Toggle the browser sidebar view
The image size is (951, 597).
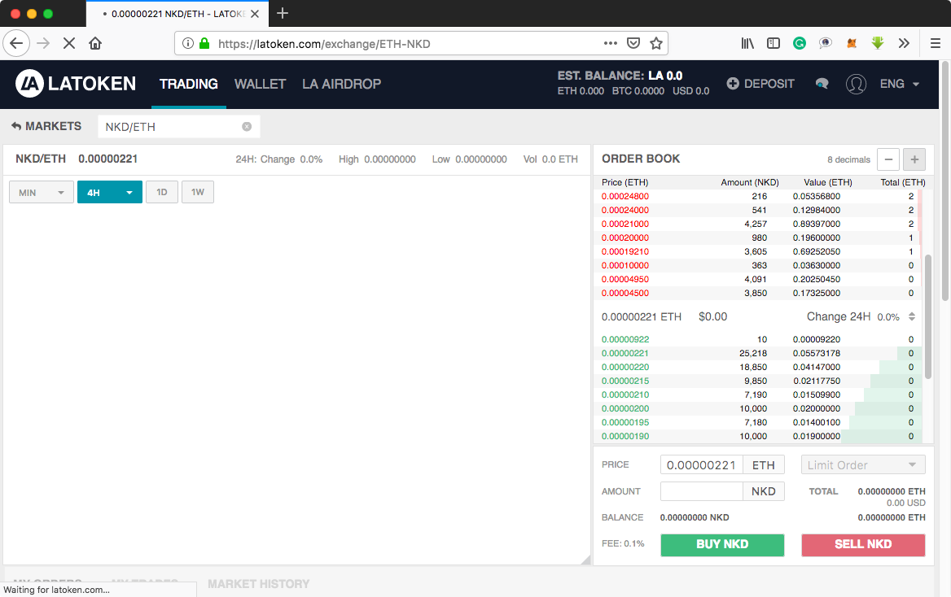(x=774, y=43)
